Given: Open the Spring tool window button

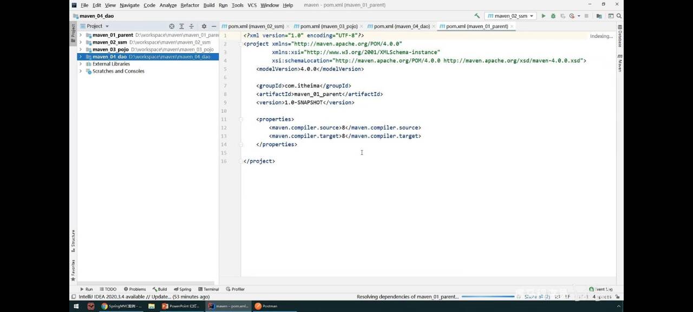Looking at the screenshot, I should point(182,289).
